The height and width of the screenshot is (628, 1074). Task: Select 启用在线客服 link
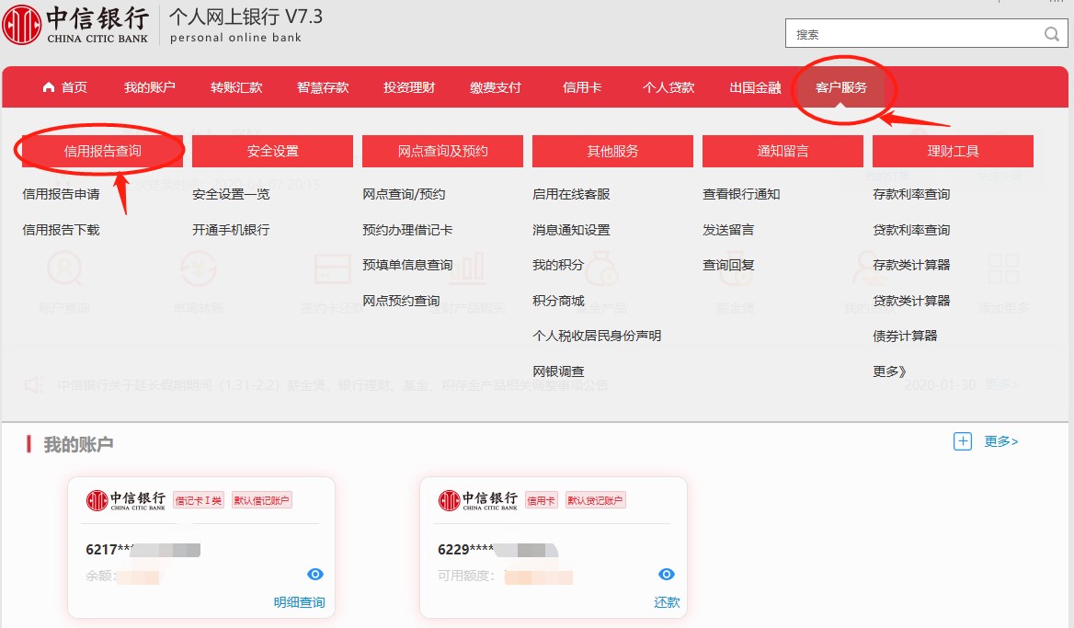[571, 194]
